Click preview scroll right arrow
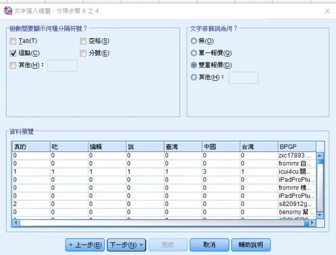This screenshot has height=255, width=336. pyautogui.click(x=312, y=223)
